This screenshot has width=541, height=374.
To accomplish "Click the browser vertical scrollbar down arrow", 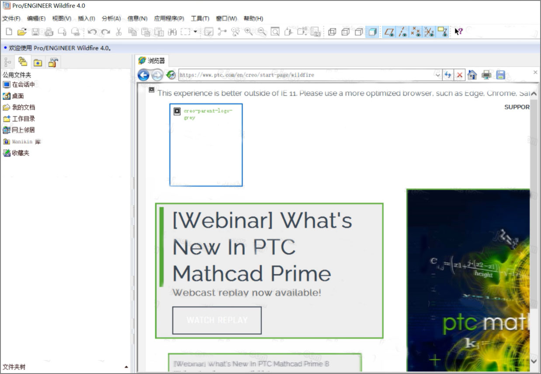I will [x=534, y=361].
